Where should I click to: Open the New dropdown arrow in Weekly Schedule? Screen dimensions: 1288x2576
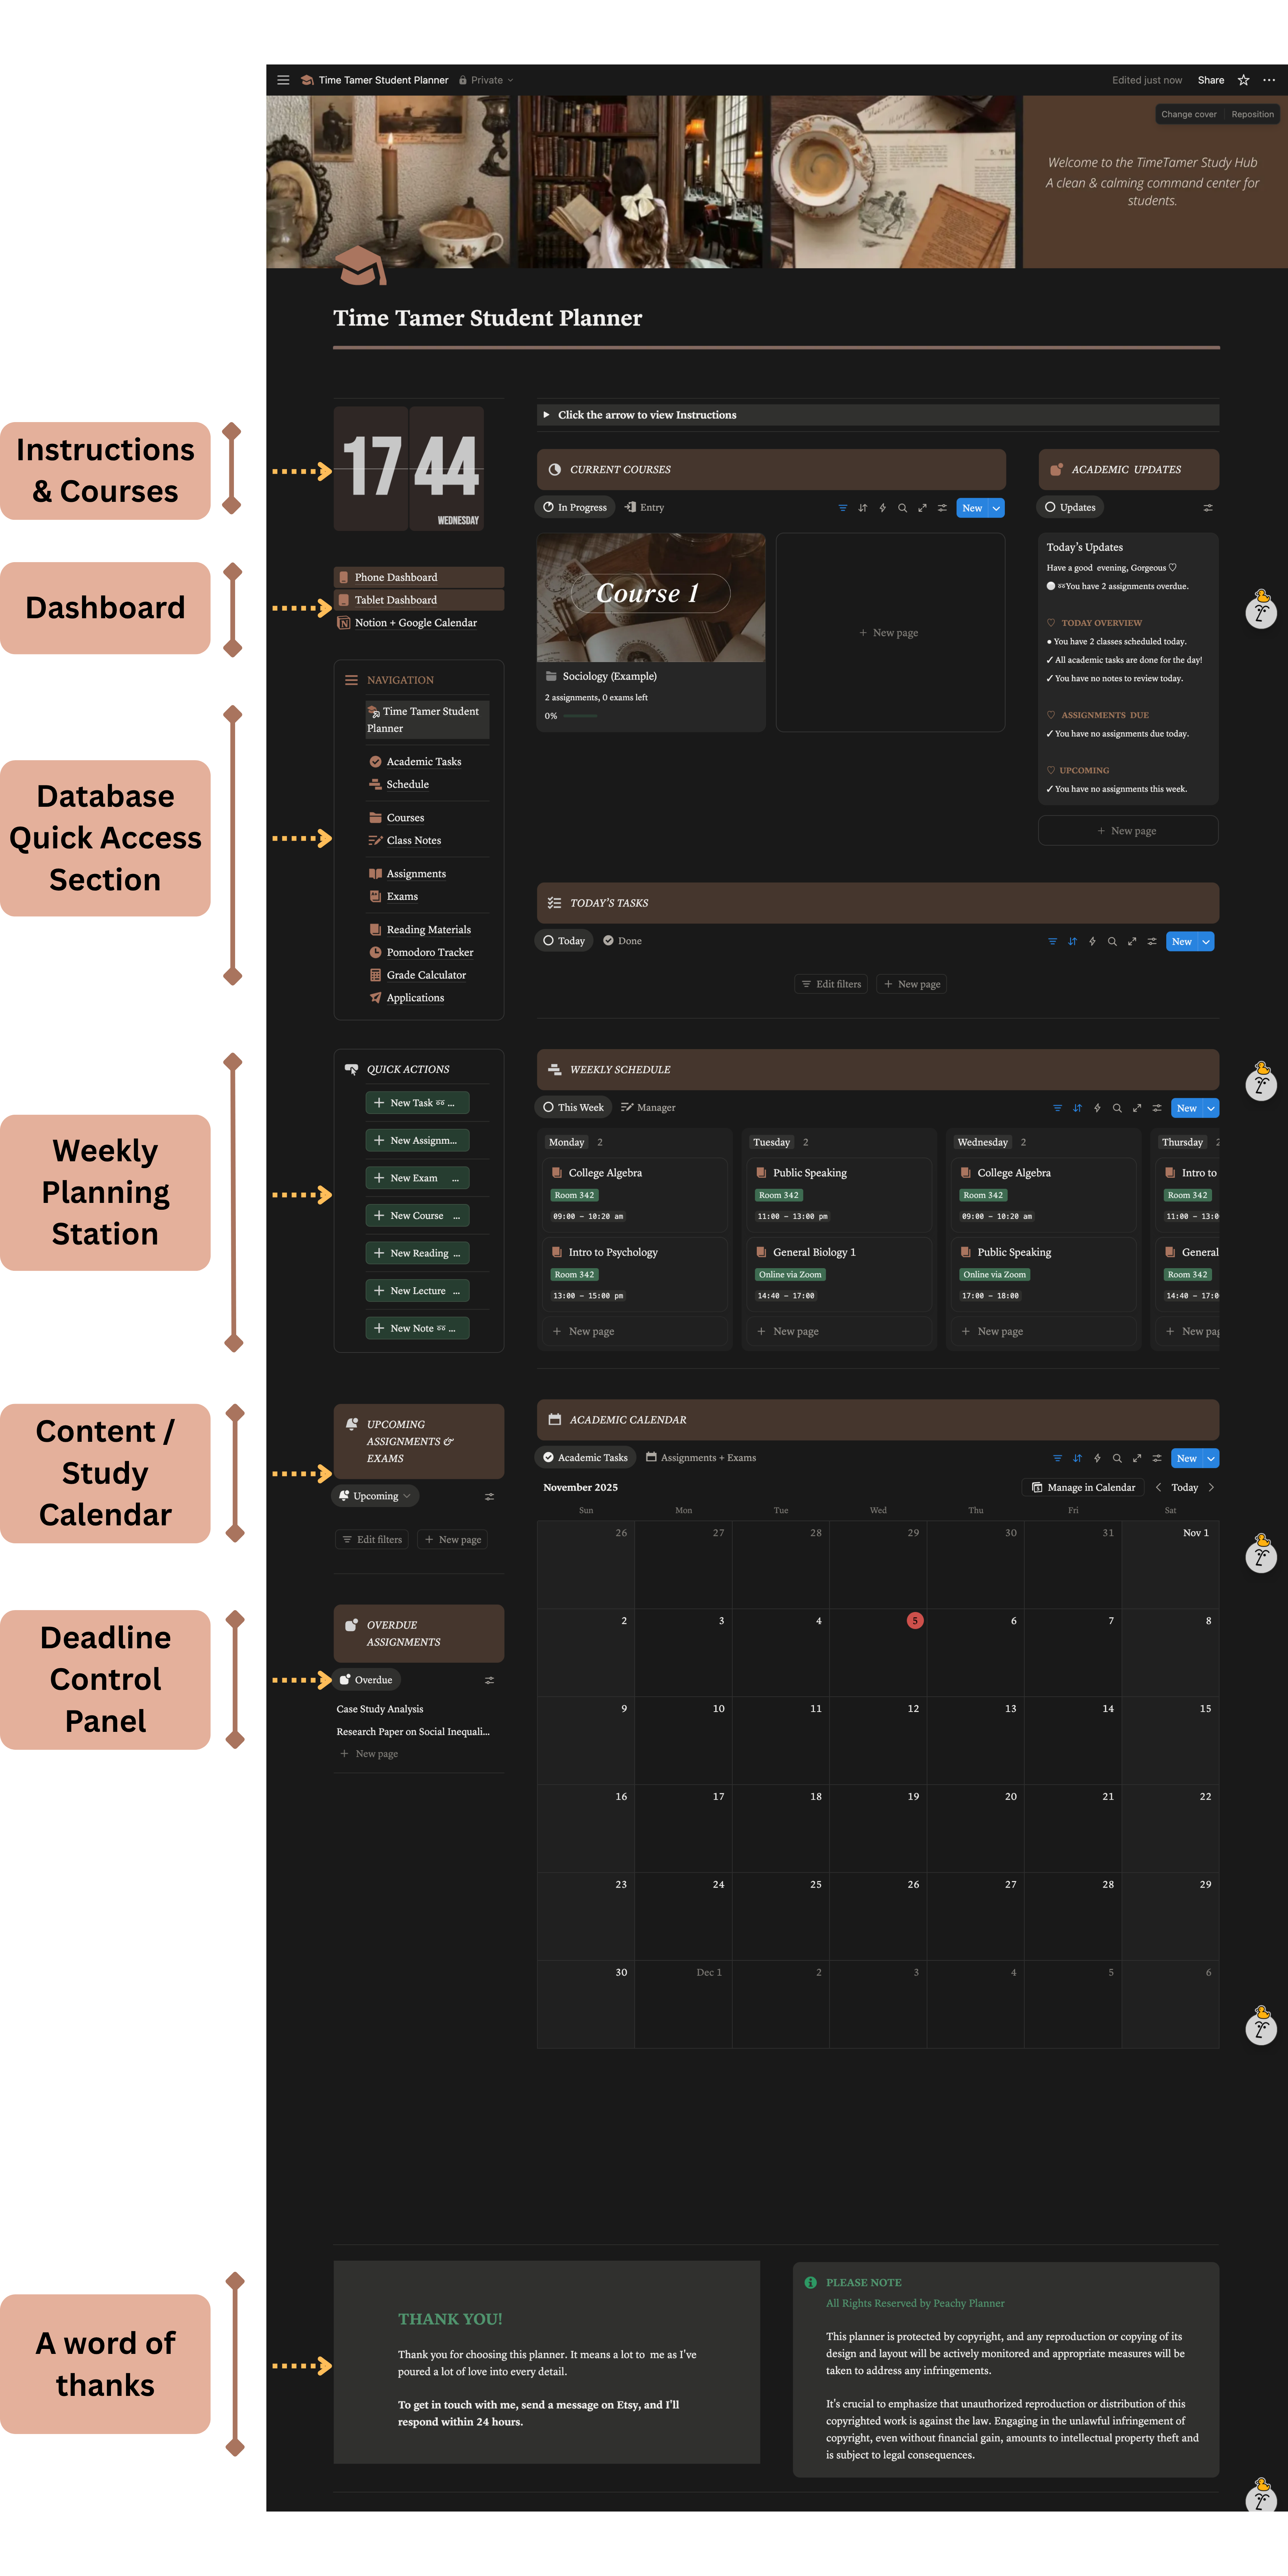click(x=1211, y=1108)
